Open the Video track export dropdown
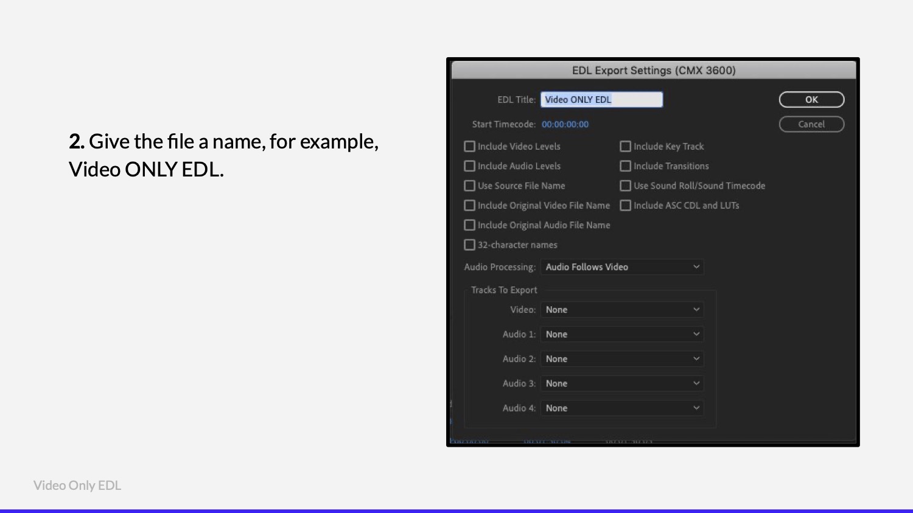 [x=622, y=309]
